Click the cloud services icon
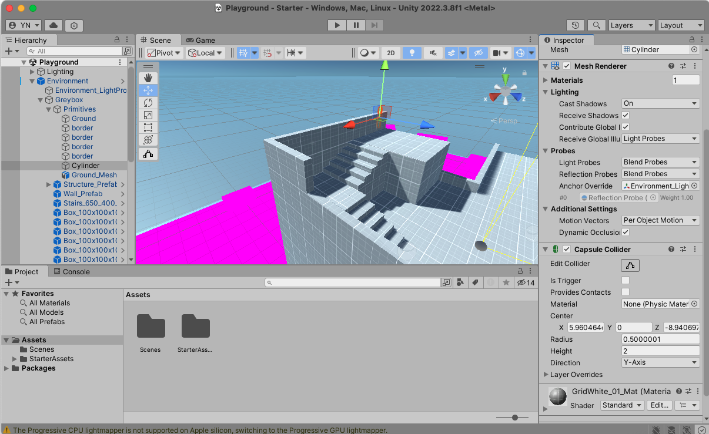Image resolution: width=709 pixels, height=434 pixels. point(53,25)
